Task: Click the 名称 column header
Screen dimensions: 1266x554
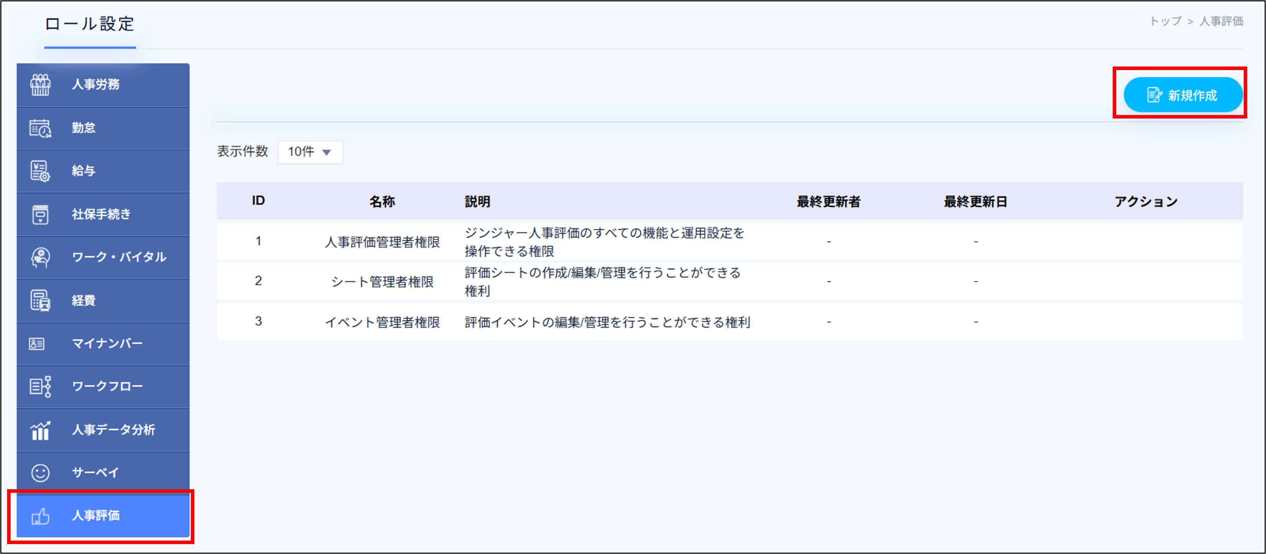Action: click(x=383, y=201)
